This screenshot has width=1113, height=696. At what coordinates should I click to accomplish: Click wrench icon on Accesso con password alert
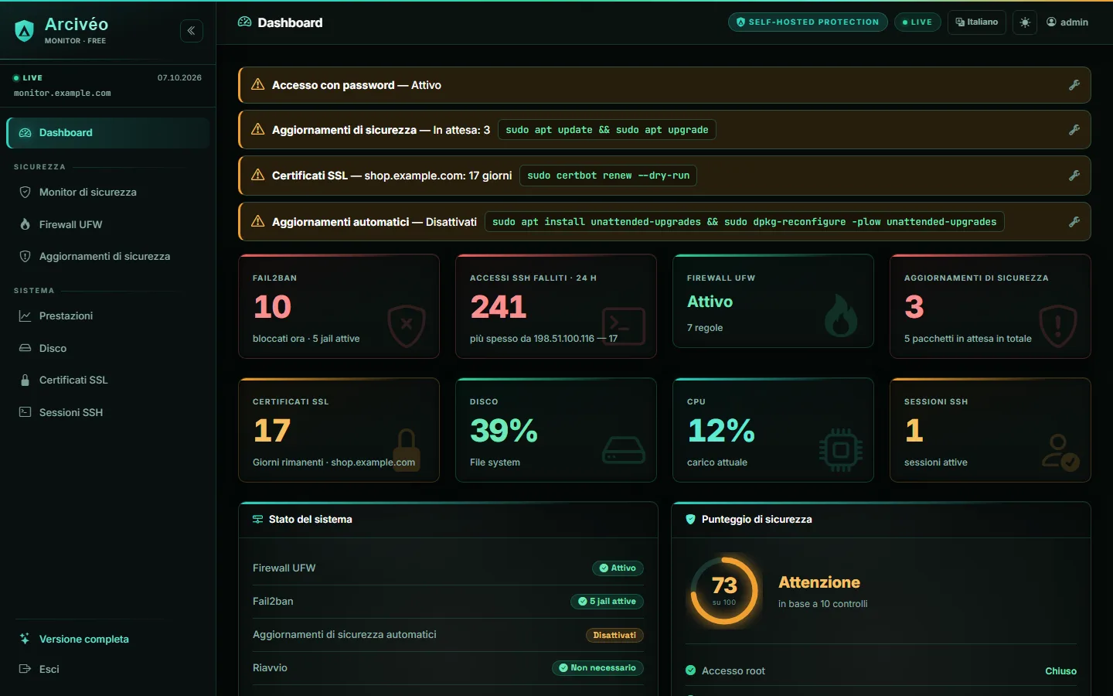[1074, 85]
